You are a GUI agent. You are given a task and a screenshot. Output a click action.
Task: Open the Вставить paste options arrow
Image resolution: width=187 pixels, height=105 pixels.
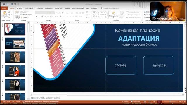pos(5,18)
